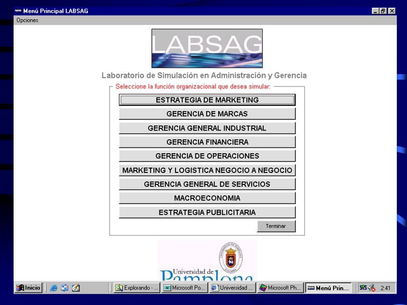Open GERENCIA GENERAL DE SERVICIOS
The image size is (407, 305).
coord(207,184)
